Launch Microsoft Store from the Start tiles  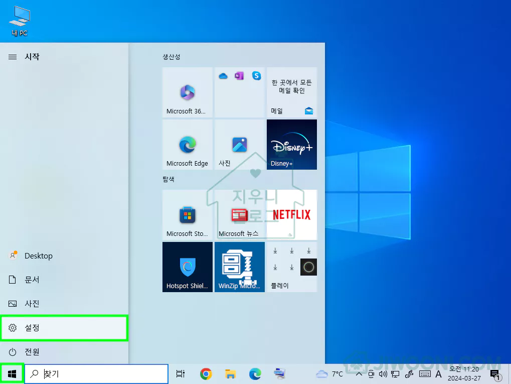[187, 215]
